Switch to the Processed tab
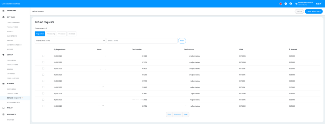Viewport: 325px width, 124px height. tap(62, 34)
